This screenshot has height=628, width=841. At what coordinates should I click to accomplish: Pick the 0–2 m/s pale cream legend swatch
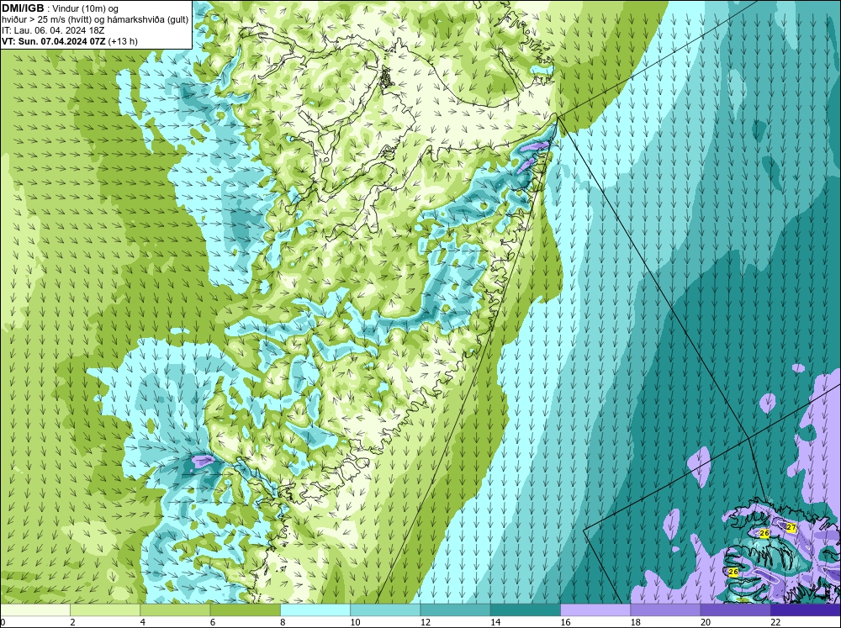point(35,610)
